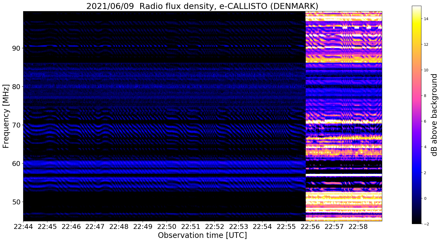Click the colorbar tick label 2
The image size is (441, 242).
[x=425, y=173]
